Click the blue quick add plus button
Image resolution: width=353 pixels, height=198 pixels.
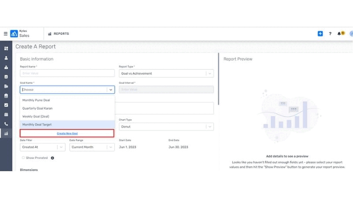click(320, 34)
